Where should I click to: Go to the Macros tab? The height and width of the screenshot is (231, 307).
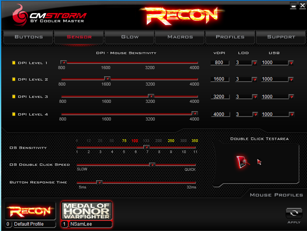pos(180,37)
